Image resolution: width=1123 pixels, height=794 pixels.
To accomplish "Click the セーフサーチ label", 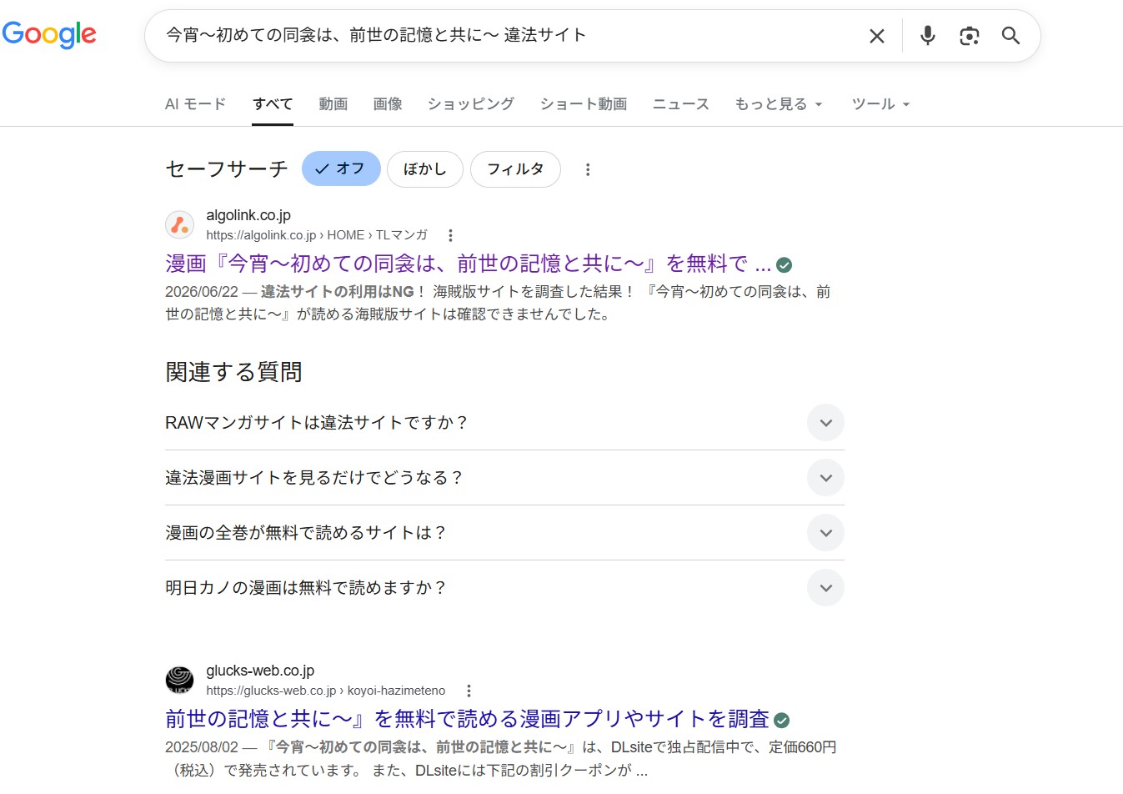I will (227, 169).
